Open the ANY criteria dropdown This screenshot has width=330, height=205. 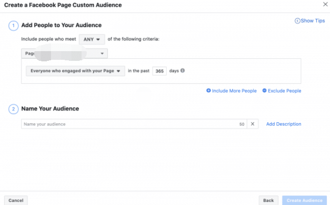[x=92, y=39]
